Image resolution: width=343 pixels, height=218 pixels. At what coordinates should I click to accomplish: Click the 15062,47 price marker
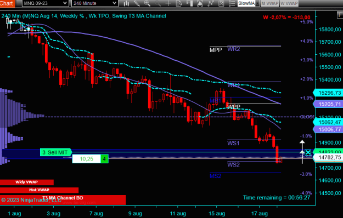tap(329, 122)
